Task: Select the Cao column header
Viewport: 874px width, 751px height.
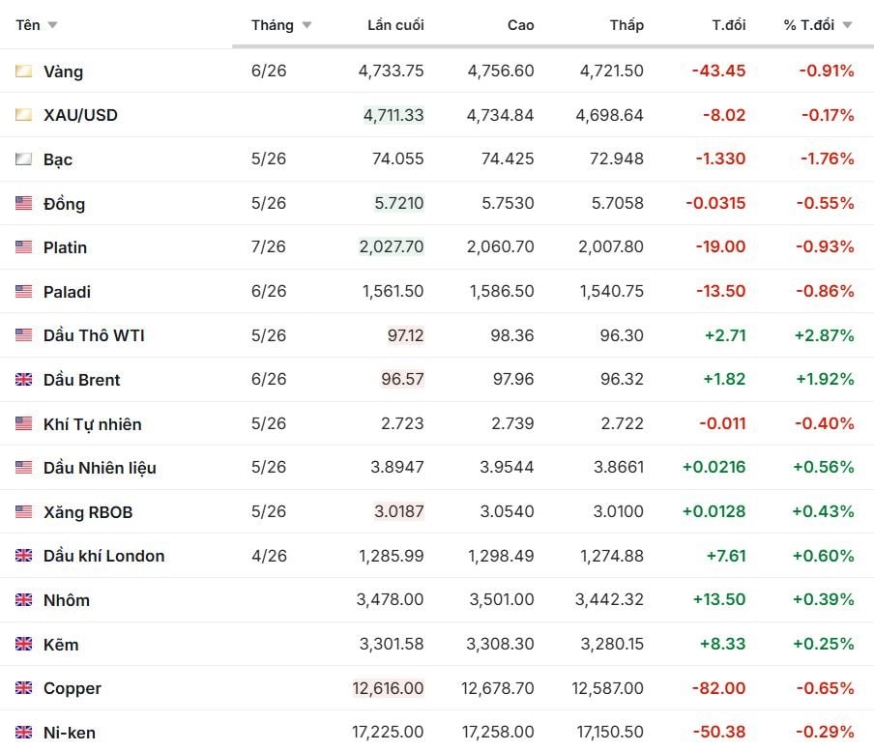Action: 520,25
